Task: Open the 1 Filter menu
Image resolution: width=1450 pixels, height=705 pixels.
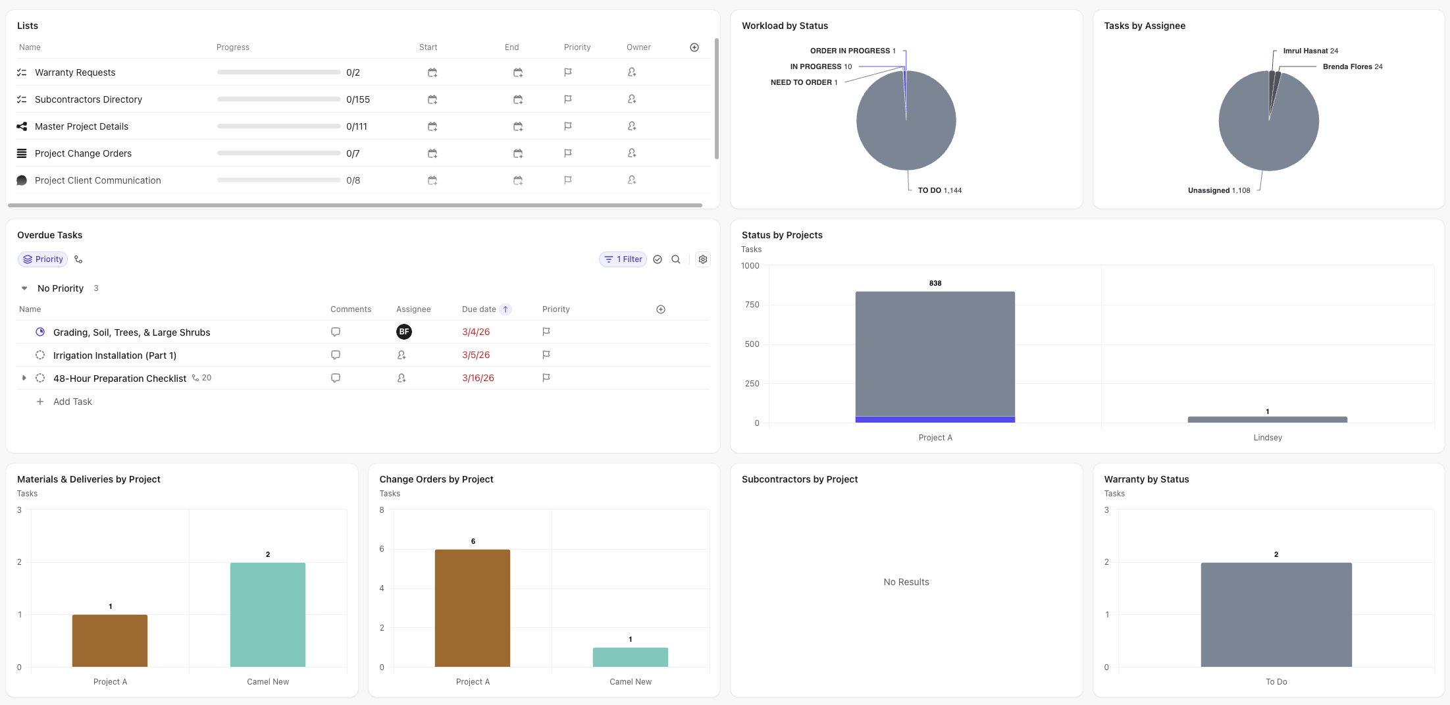Action: click(623, 259)
